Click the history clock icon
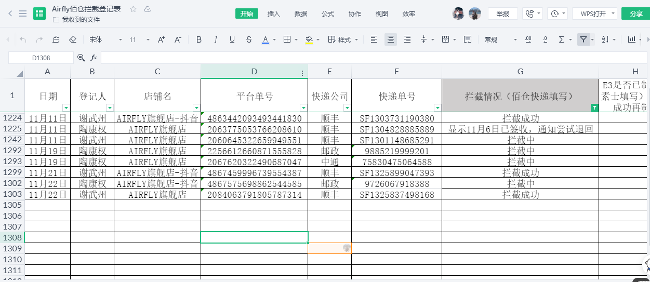 [555, 14]
